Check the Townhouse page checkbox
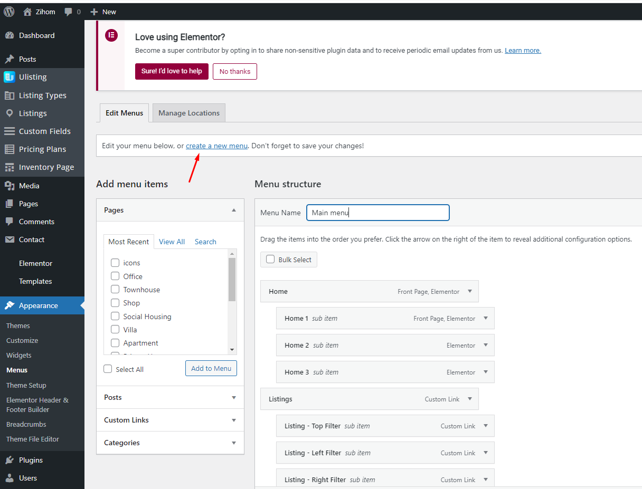642x489 pixels. [115, 290]
